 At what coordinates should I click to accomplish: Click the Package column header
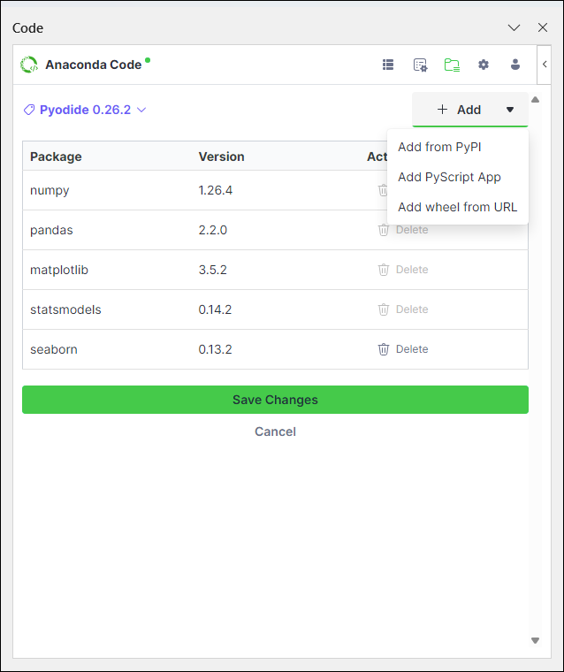tap(56, 157)
